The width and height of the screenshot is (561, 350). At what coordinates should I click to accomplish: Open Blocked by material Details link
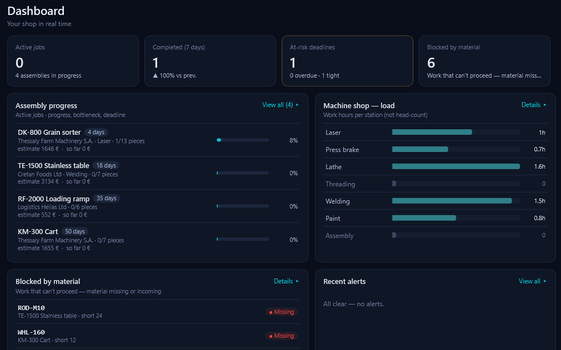click(x=286, y=281)
